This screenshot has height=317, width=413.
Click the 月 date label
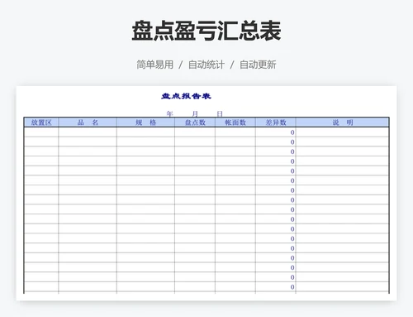pyautogui.click(x=195, y=113)
